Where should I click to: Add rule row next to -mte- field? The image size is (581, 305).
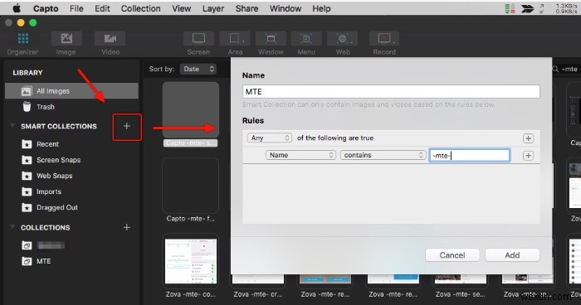[528, 156]
